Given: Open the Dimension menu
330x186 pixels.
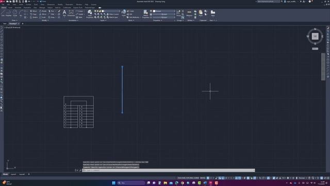Looking at the screenshot, I should [51, 5].
